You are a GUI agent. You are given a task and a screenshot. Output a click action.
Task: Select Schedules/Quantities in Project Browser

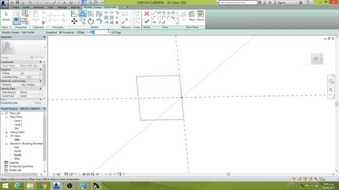coord(21,167)
